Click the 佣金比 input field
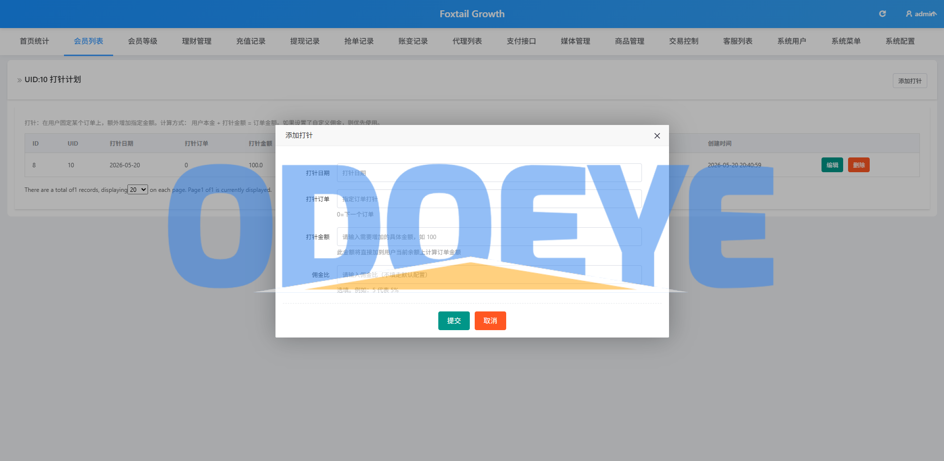This screenshot has height=461, width=944. point(489,275)
